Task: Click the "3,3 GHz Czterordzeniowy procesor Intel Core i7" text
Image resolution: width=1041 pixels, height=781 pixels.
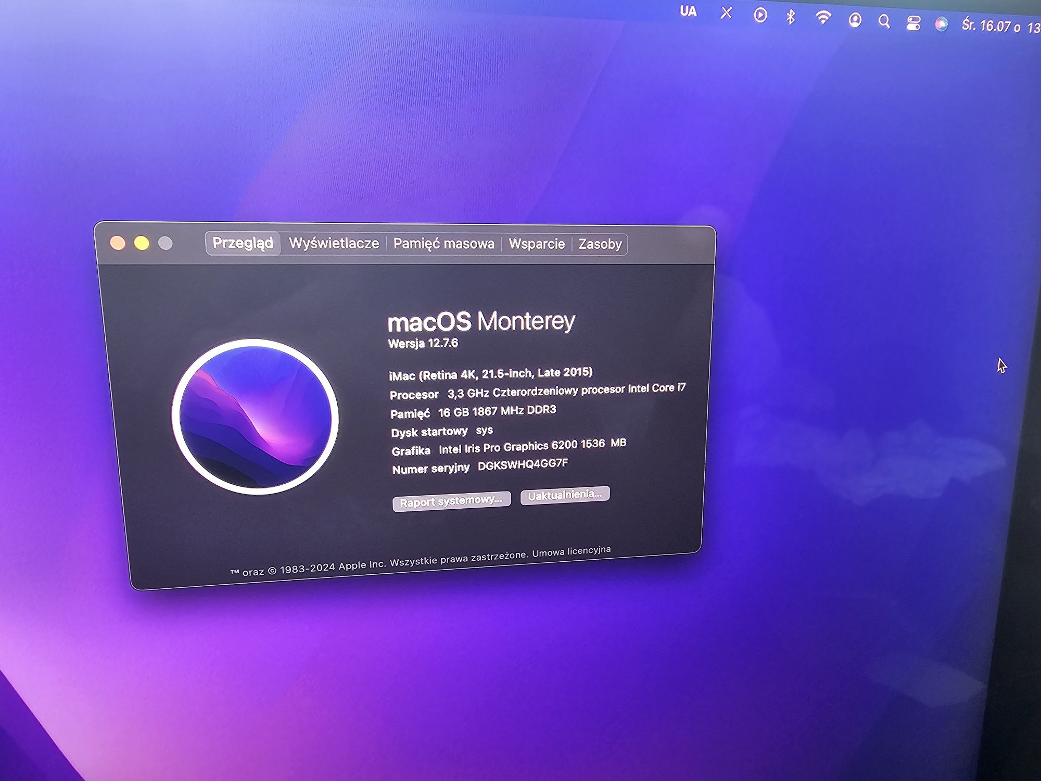Action: (566, 391)
